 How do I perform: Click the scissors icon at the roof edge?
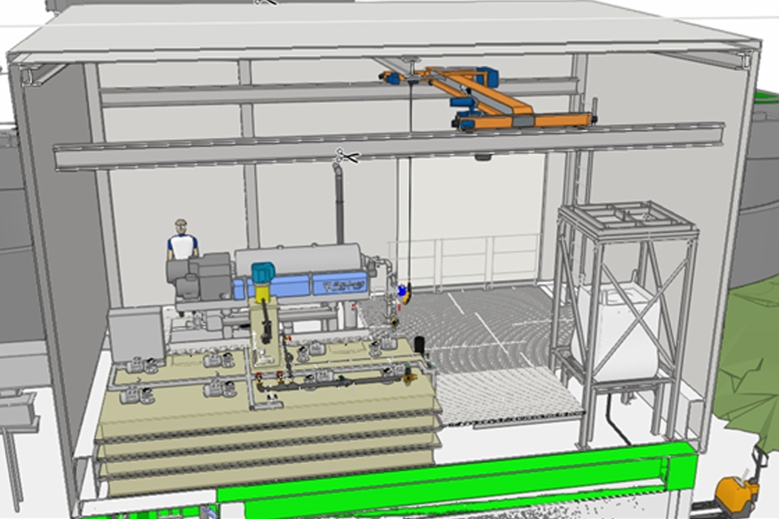[265, 2]
